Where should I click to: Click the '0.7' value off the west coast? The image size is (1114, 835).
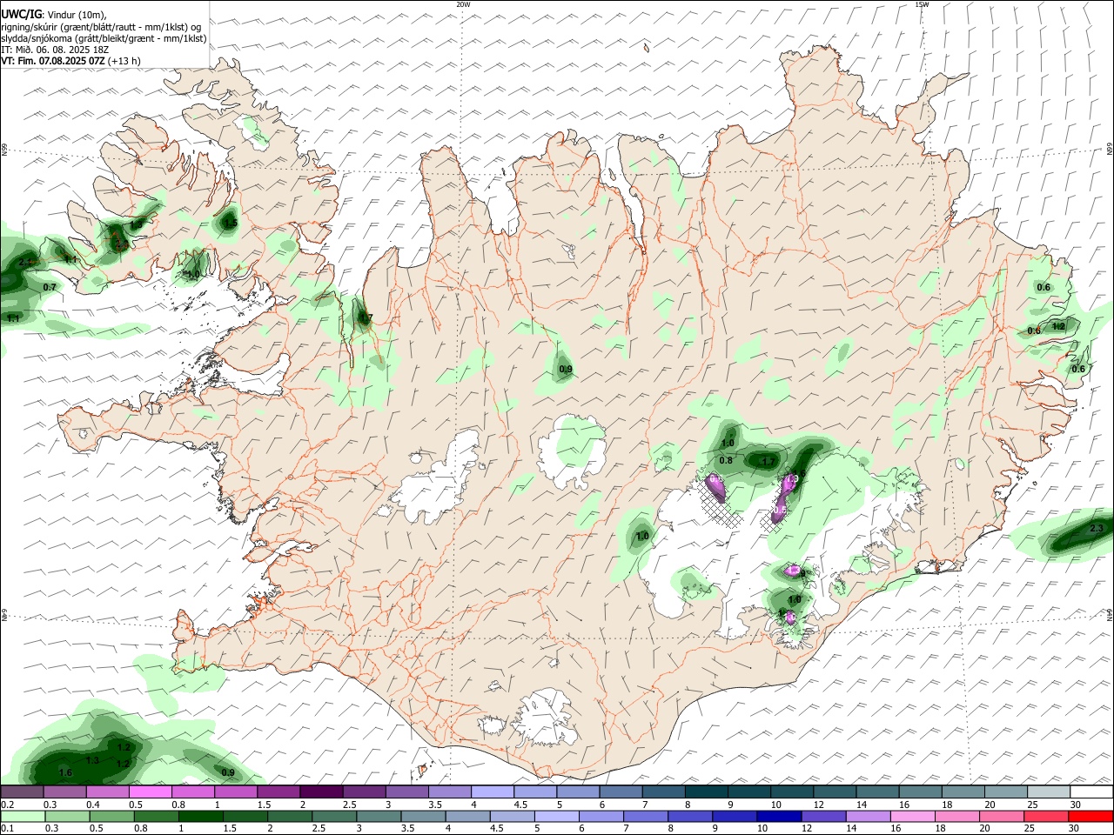coord(50,288)
